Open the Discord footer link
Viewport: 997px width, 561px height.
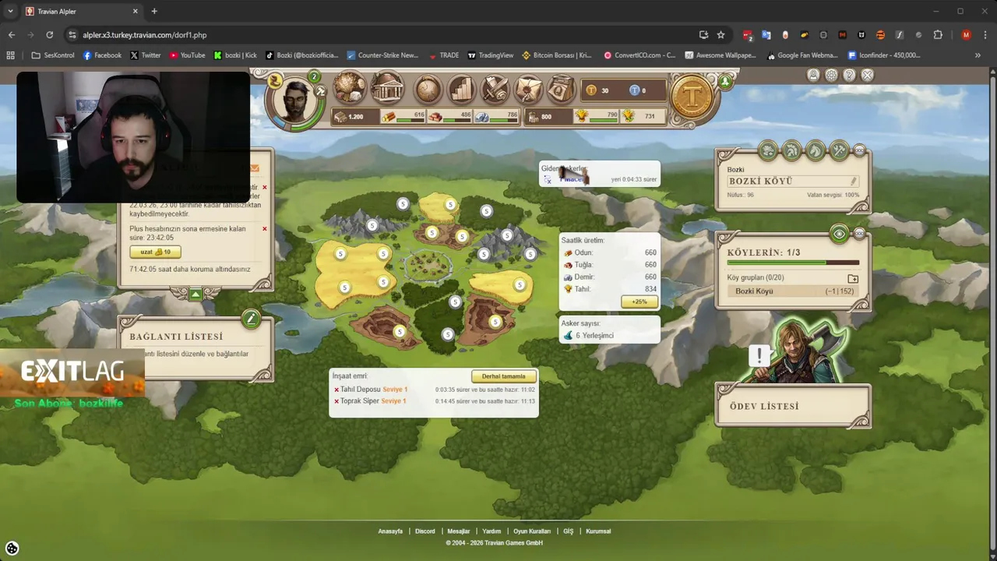tap(425, 531)
